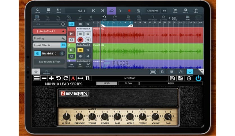Open track 1's freeze snowflake button

pos(71,40)
